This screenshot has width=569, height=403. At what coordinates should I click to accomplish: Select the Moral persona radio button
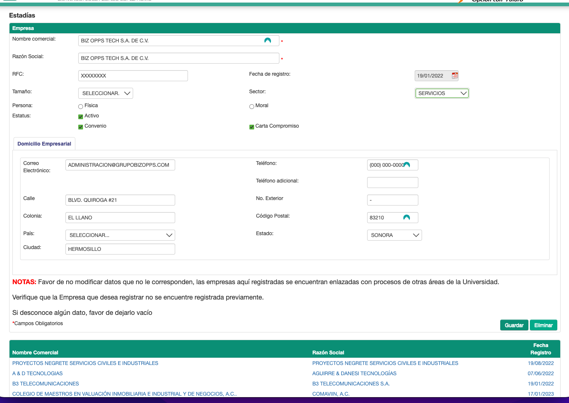252,106
